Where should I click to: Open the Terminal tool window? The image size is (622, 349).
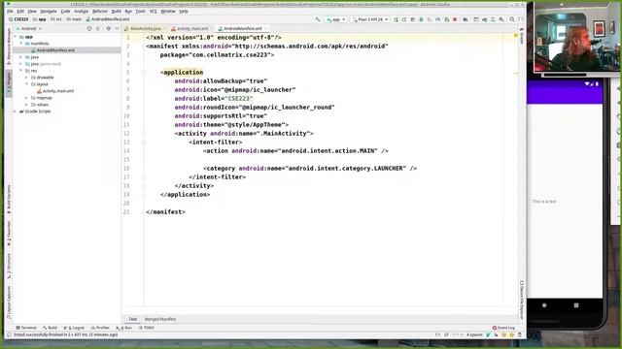coord(26,328)
